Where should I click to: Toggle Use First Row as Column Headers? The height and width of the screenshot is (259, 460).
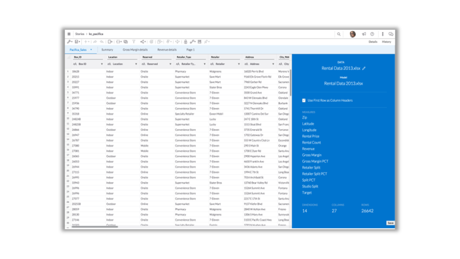304,100
